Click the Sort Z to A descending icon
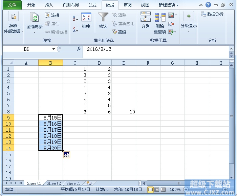 (75, 29)
